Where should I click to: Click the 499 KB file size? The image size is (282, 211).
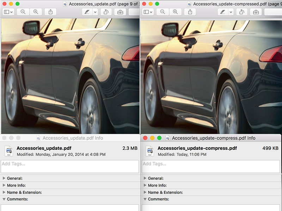[270, 148]
